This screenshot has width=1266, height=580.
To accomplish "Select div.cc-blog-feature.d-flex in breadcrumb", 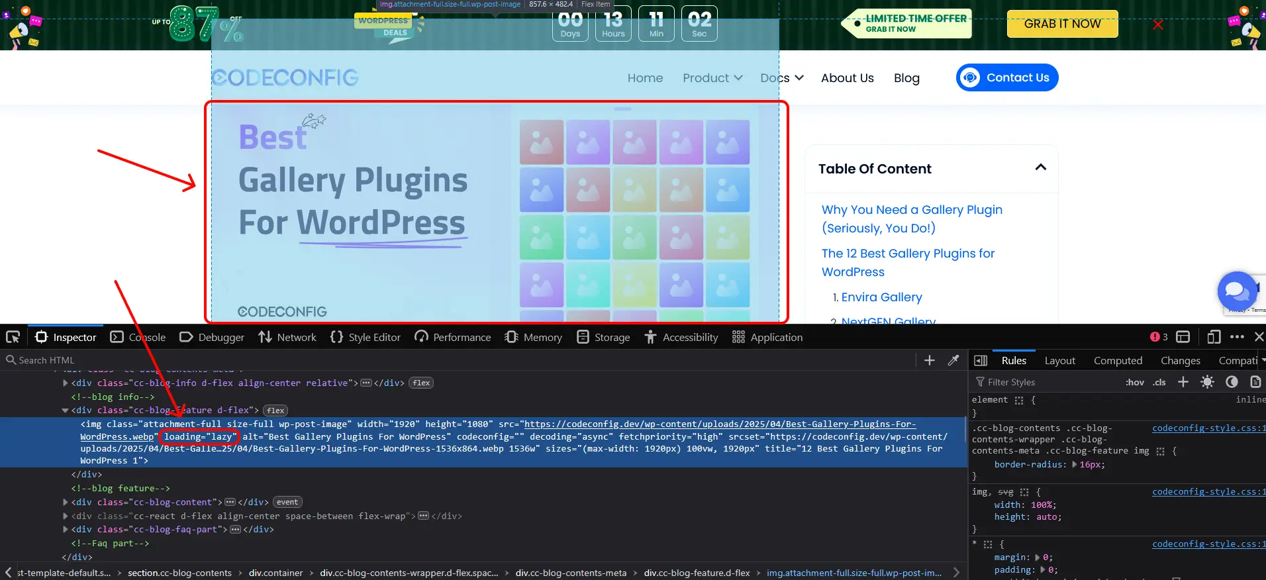I will coord(697,573).
